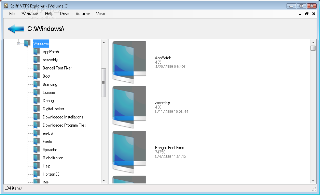Click the Cursors folder icon in tree
The image size is (320, 195).
coord(37,92)
